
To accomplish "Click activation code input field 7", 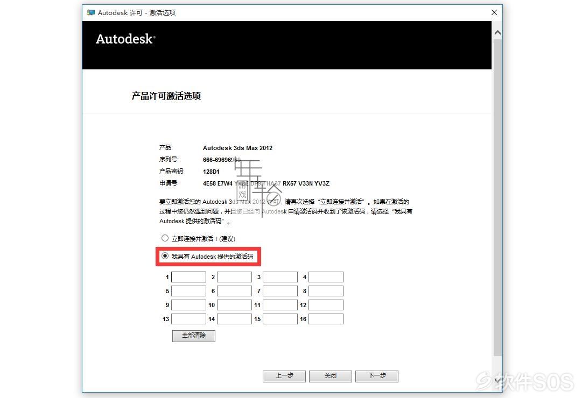I will pyautogui.click(x=280, y=291).
